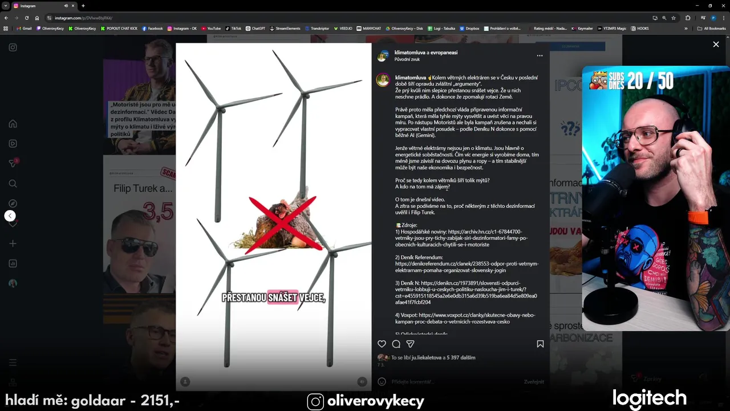Open Messages with the notification badge
This screenshot has width=730, height=411.
(13, 163)
